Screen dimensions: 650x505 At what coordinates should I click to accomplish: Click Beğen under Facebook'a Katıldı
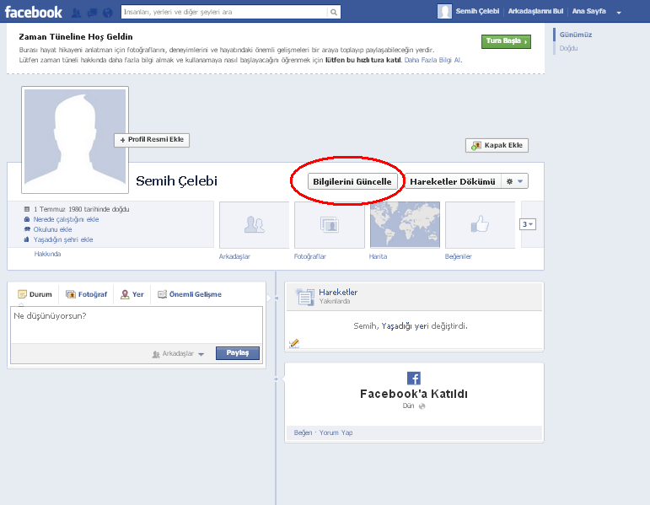(x=303, y=432)
